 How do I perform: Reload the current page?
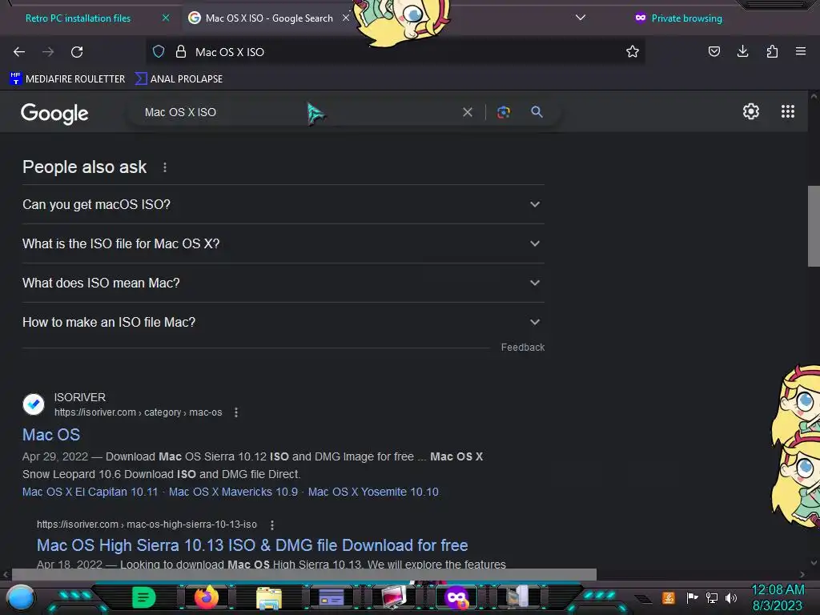coord(77,52)
